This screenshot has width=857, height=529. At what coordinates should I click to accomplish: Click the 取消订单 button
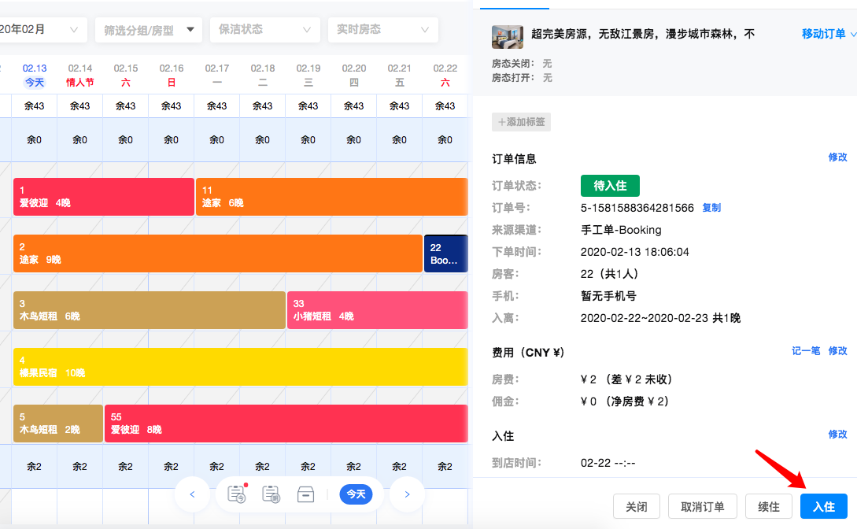pyautogui.click(x=702, y=507)
